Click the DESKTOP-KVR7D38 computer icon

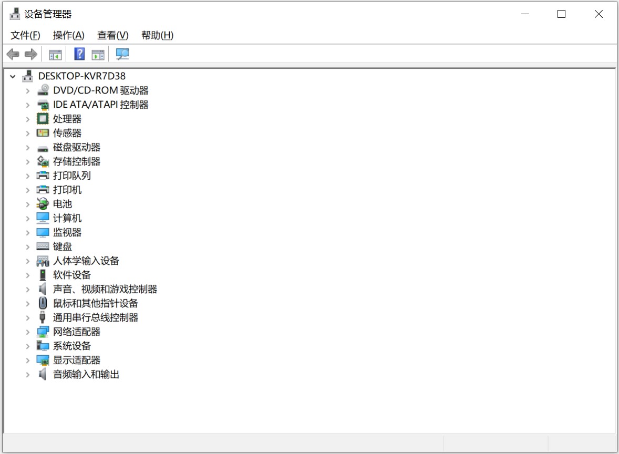click(27, 76)
